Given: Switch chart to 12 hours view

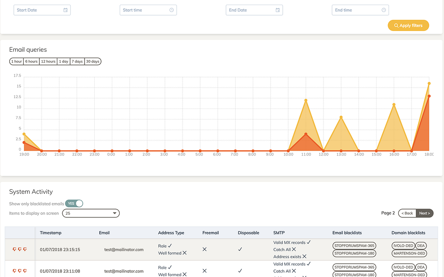Looking at the screenshot, I should [48, 61].
